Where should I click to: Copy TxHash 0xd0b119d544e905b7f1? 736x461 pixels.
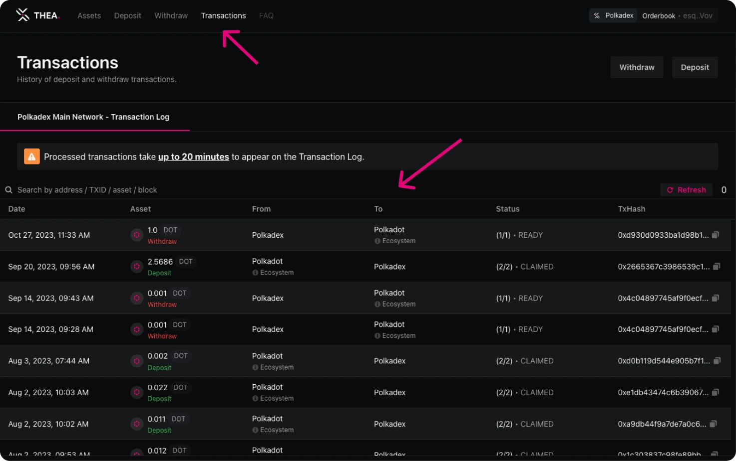717,361
